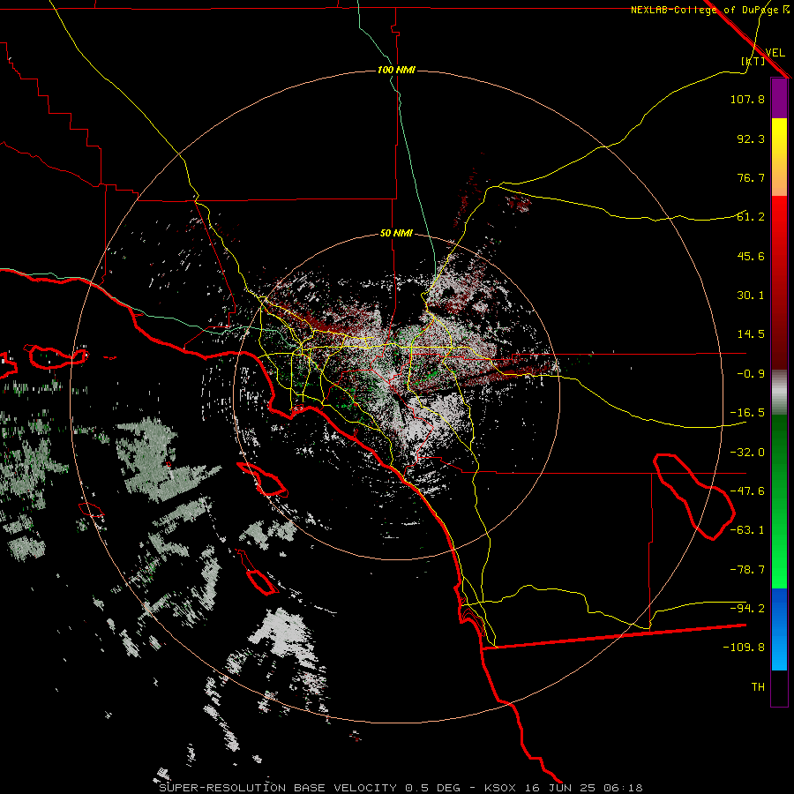Click the -63.1 value on velocity scale
Viewport: 794px width, 794px height.
point(747,530)
